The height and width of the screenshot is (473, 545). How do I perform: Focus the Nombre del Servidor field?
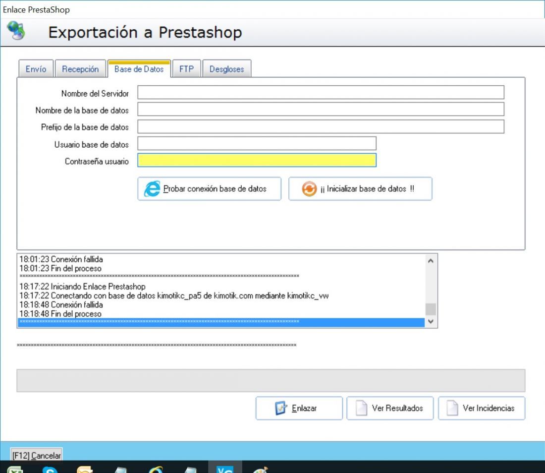321,93
